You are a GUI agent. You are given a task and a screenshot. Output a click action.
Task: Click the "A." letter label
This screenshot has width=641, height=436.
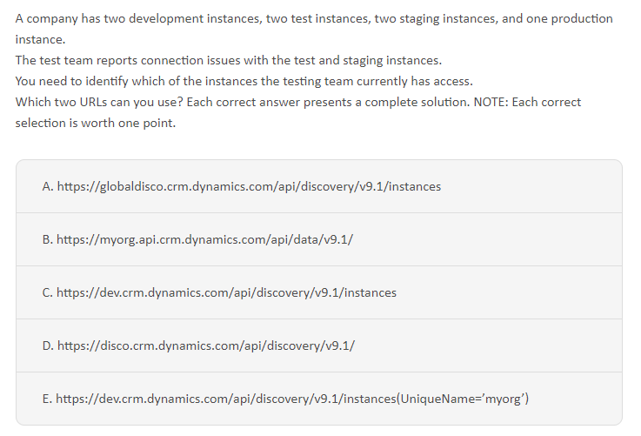pyautogui.click(x=48, y=186)
